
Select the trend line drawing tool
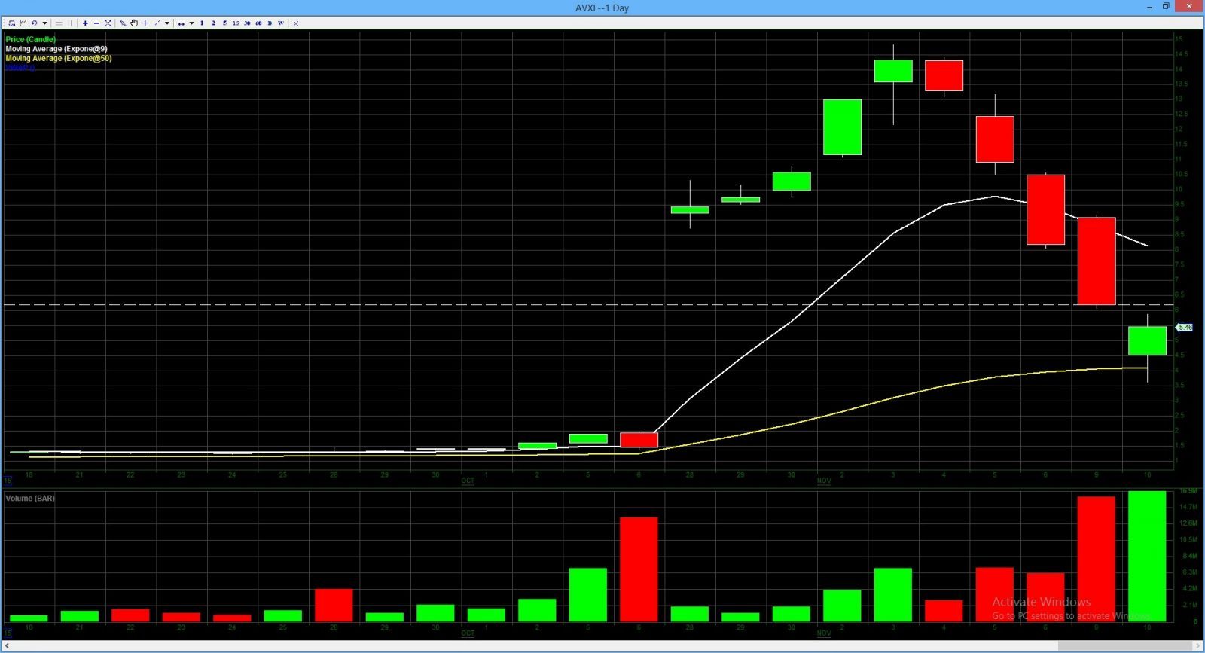pyautogui.click(x=157, y=23)
